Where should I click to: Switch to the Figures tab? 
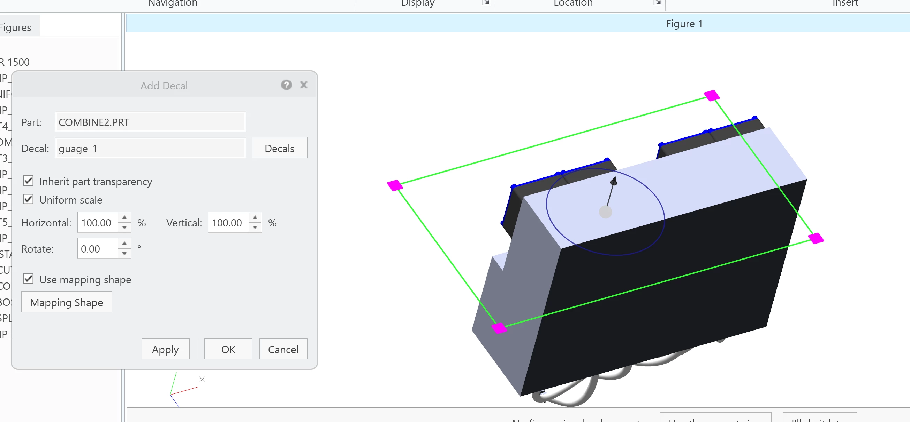tap(16, 27)
